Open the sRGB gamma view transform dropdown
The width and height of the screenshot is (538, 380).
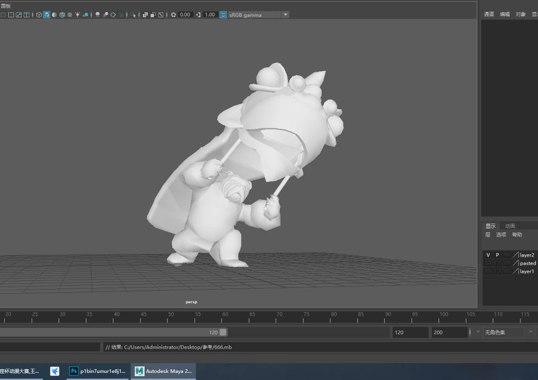coord(255,15)
